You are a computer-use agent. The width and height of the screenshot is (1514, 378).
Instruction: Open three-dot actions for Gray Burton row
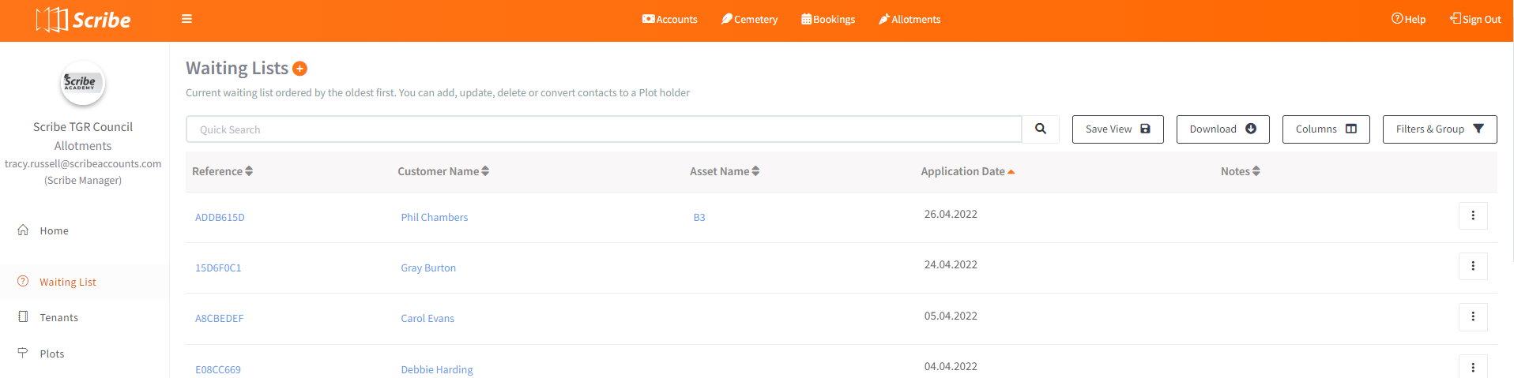tap(1473, 266)
